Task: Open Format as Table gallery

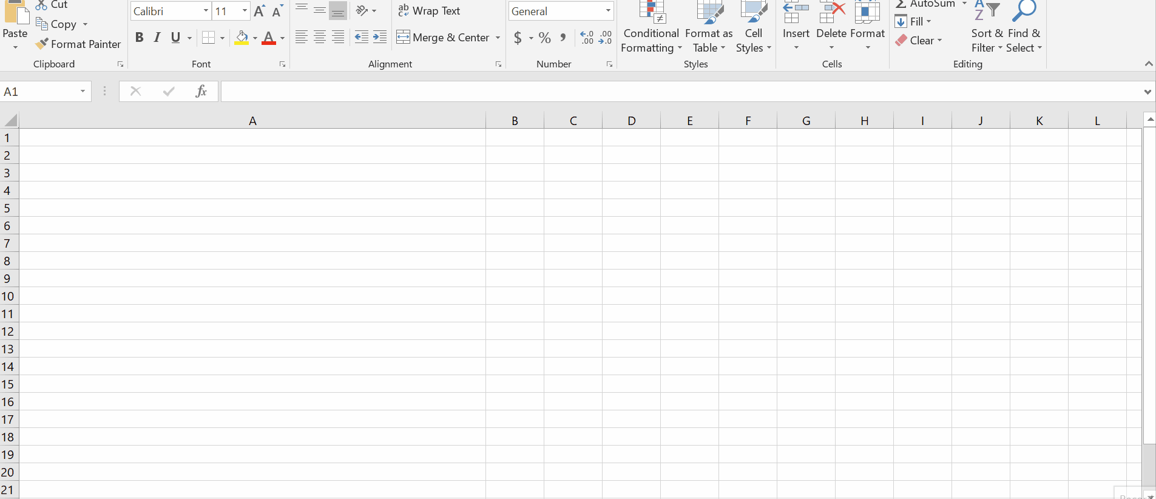Action: [709, 27]
